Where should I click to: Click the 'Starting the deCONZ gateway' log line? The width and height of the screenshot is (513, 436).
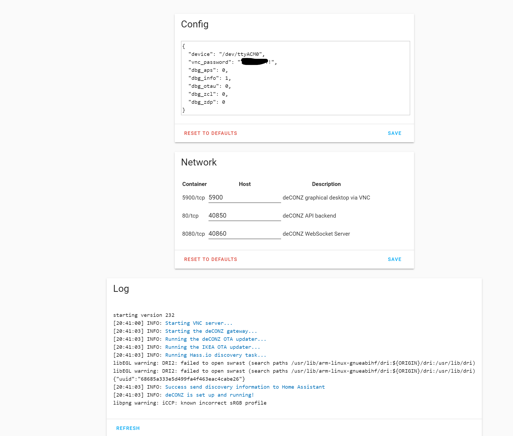tap(211, 331)
